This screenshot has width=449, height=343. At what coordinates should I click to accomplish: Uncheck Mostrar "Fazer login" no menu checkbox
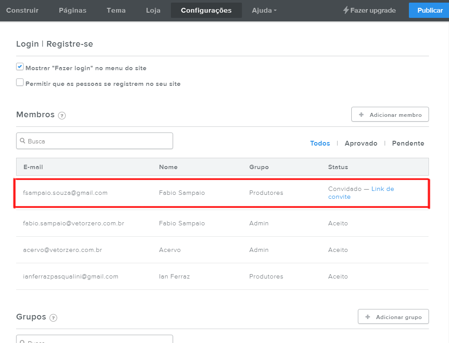[x=20, y=67]
